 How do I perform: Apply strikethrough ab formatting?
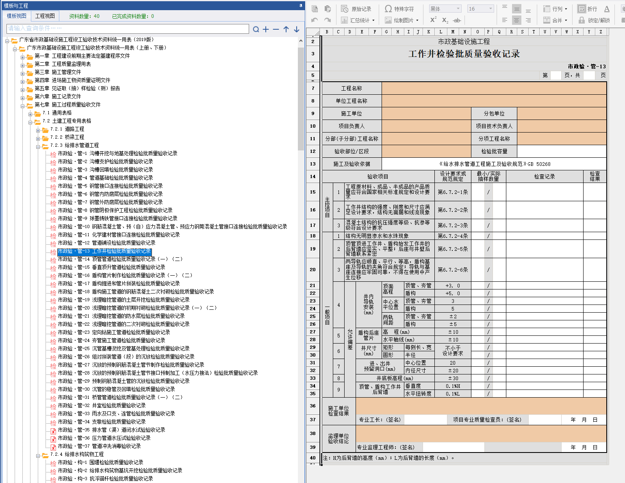pyautogui.click(x=457, y=20)
